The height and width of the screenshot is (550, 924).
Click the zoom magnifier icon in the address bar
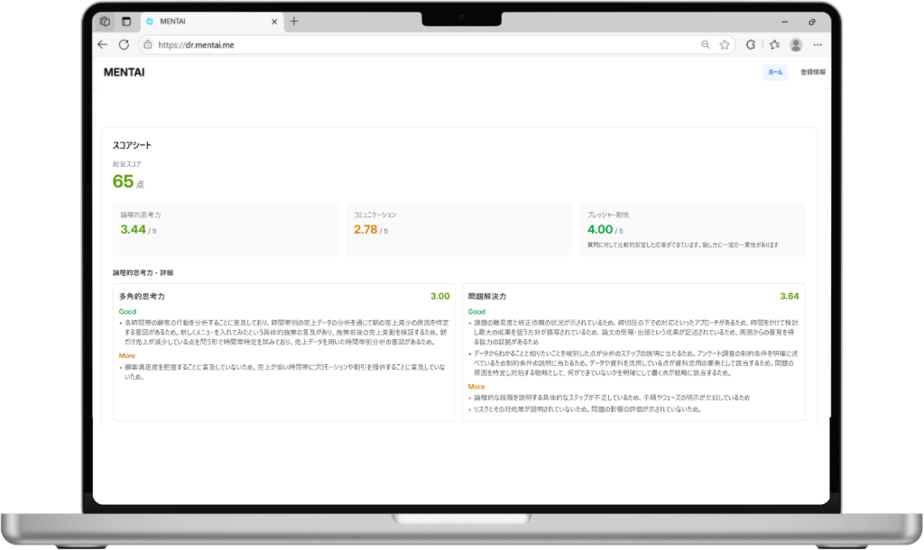click(706, 44)
